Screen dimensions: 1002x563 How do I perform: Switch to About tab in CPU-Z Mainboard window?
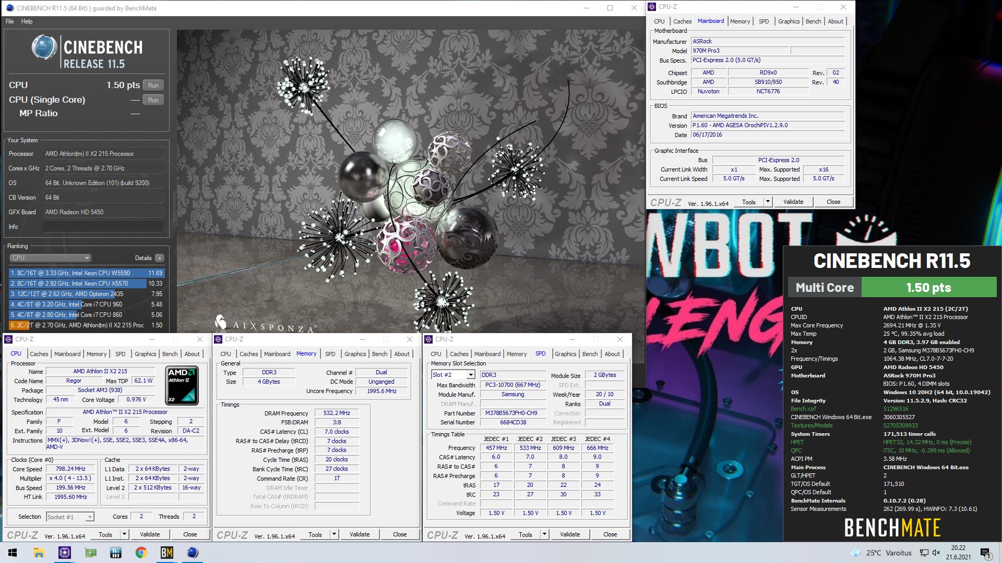tap(836, 21)
